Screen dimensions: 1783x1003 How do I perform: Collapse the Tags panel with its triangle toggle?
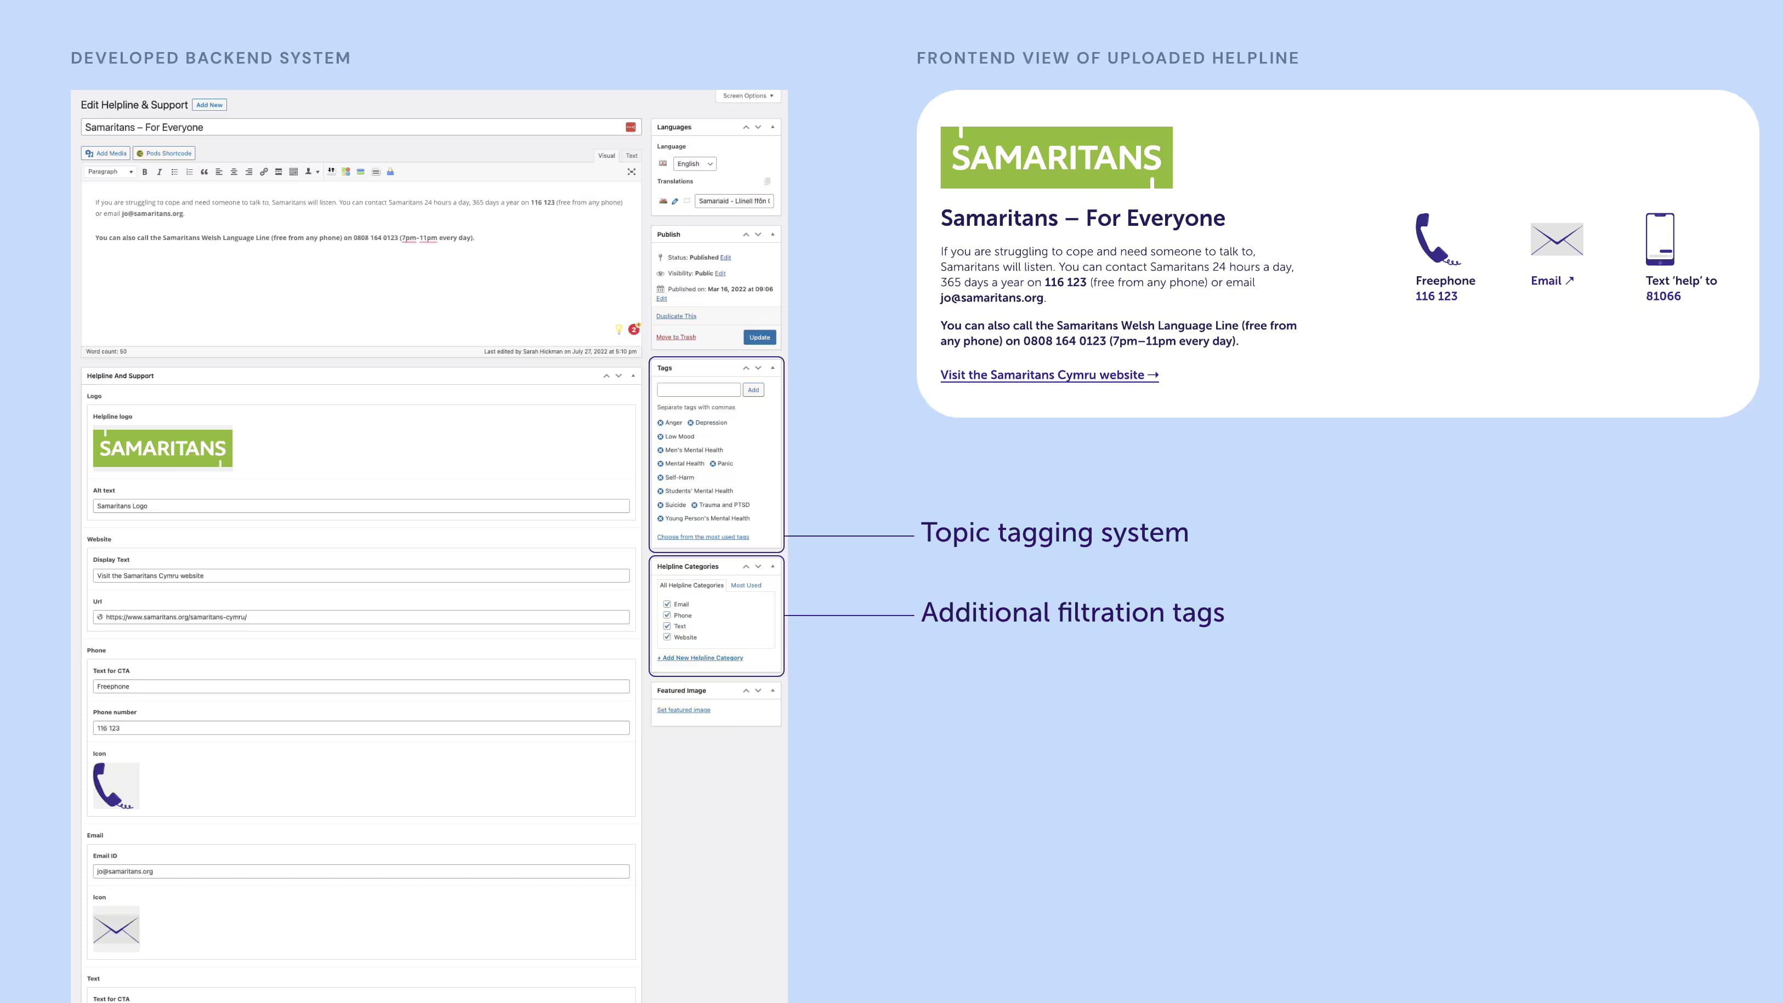(773, 368)
